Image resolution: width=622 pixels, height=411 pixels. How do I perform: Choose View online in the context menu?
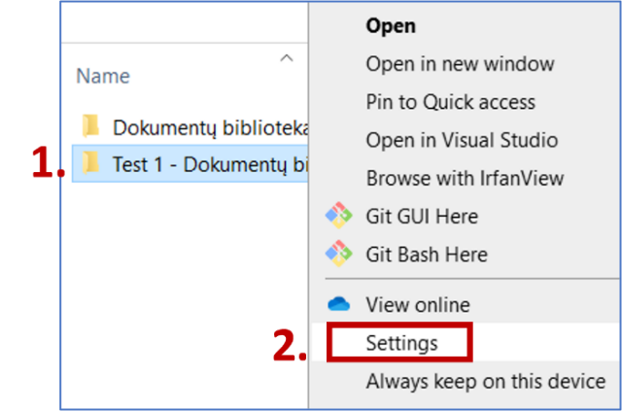[418, 305]
